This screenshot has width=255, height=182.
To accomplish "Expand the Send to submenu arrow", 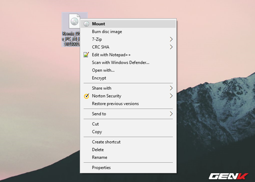I will (171, 114).
